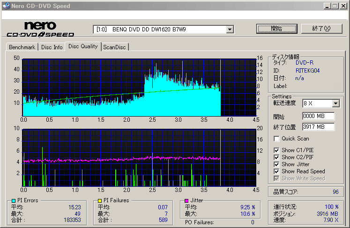This screenshot has width=350, height=228.
Task: Click the PI Failures and jitter graph
Action: pyautogui.click(x=139, y=158)
